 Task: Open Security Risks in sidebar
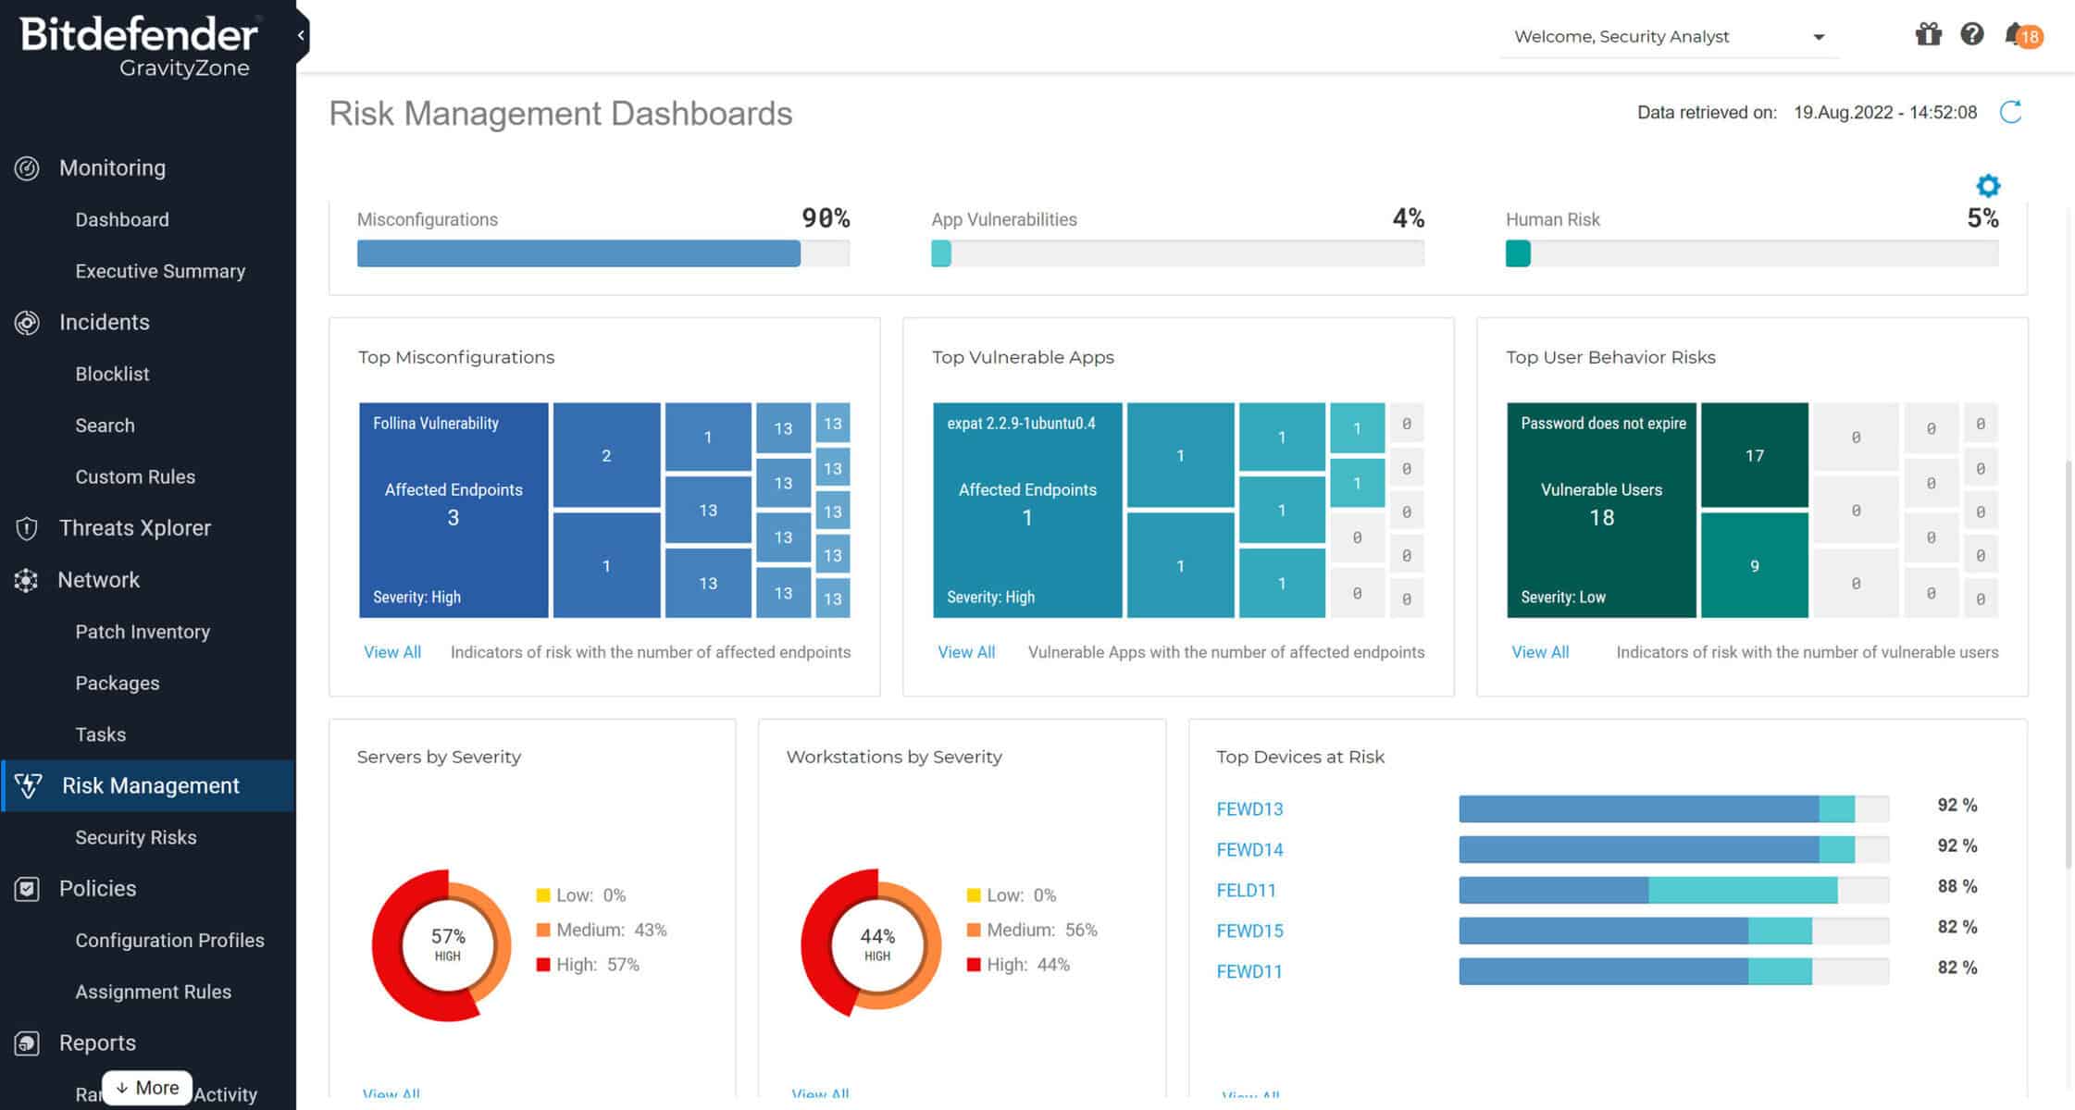(x=135, y=837)
